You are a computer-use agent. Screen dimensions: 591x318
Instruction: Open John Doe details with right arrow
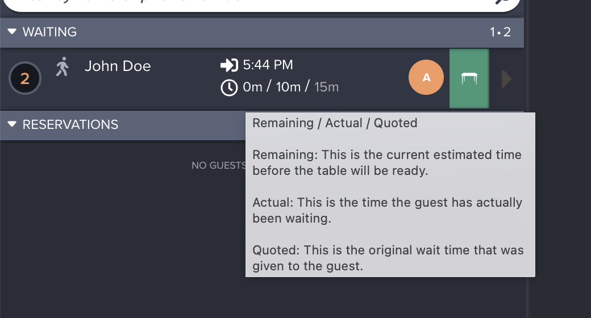[x=507, y=79]
